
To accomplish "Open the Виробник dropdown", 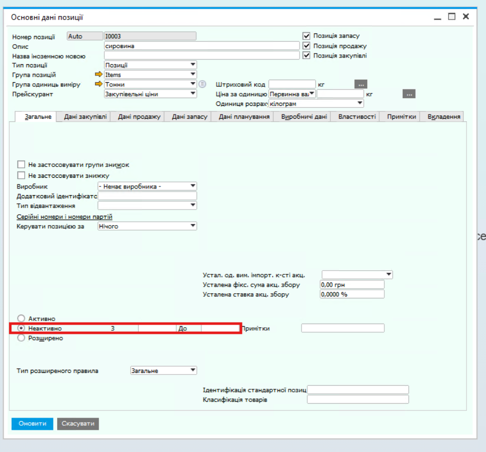I will [x=193, y=186].
